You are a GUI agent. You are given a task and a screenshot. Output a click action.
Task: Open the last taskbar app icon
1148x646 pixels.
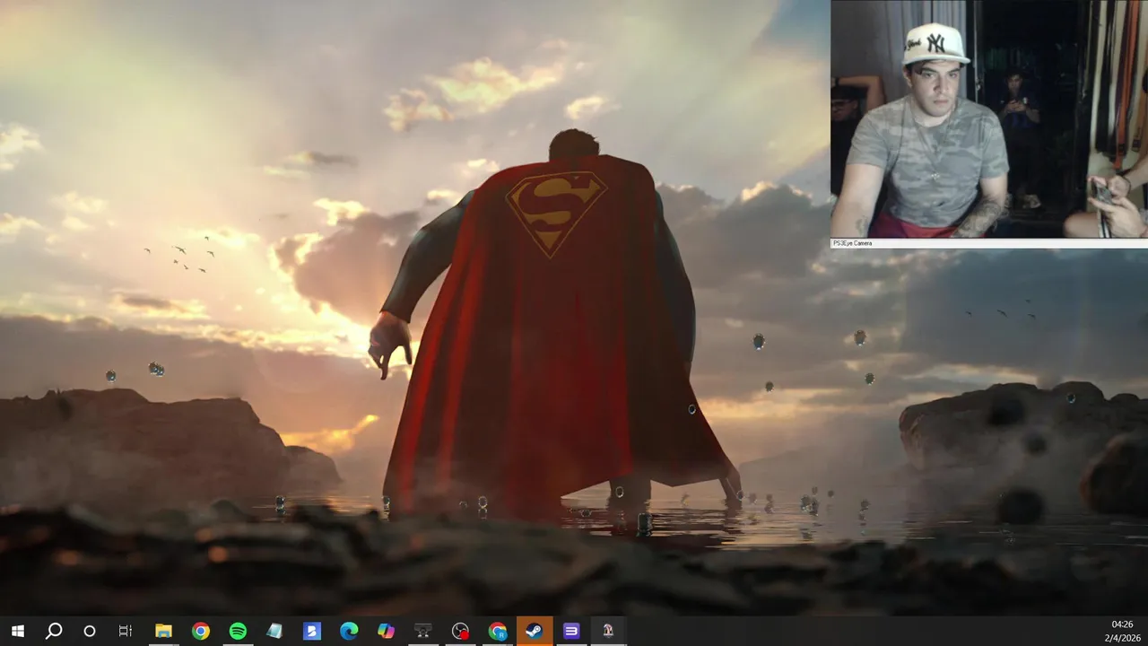pos(608,631)
